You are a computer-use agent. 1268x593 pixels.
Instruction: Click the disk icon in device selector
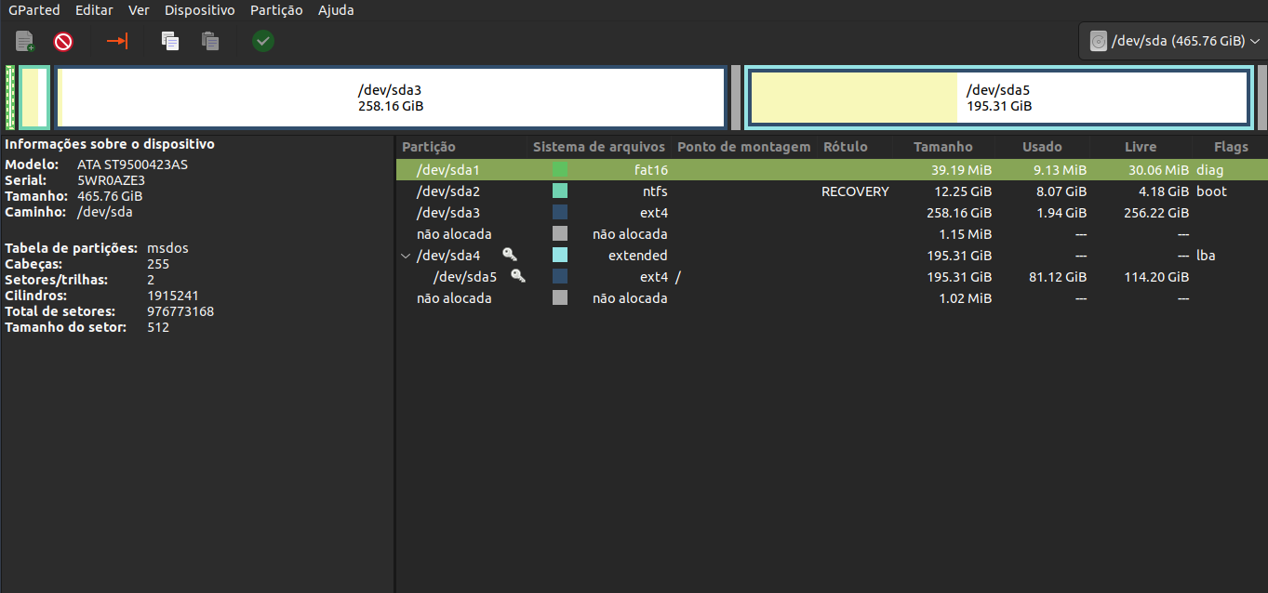point(1099,41)
